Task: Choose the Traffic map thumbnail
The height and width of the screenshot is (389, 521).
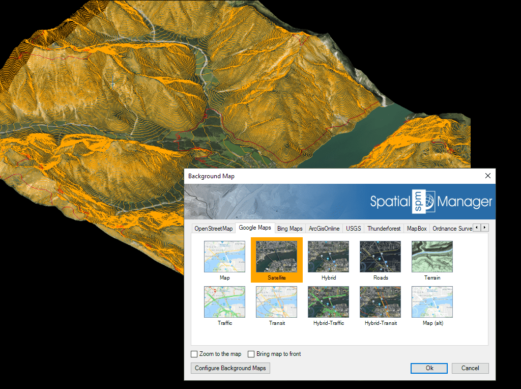Action: [x=224, y=302]
